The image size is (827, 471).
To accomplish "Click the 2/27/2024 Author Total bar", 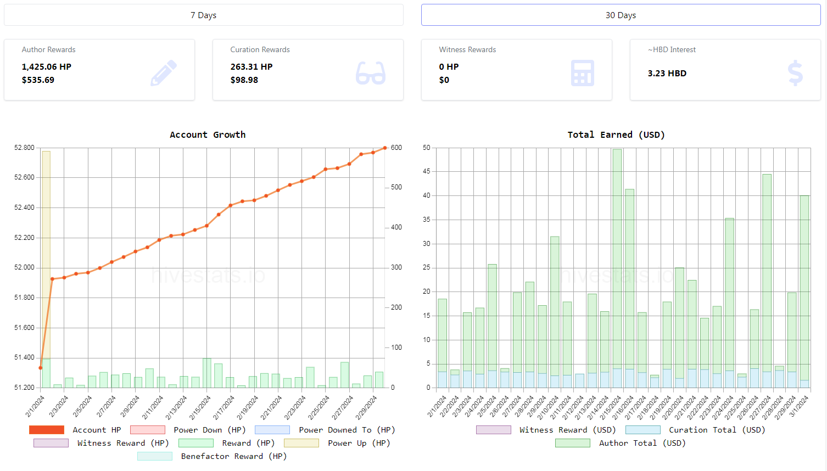I will (767, 273).
